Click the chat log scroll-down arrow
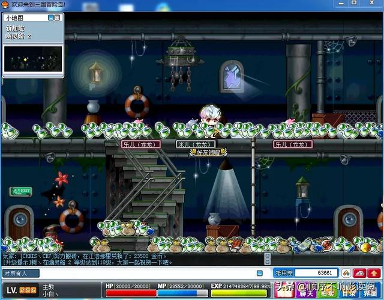The image size is (384, 300). point(268,262)
